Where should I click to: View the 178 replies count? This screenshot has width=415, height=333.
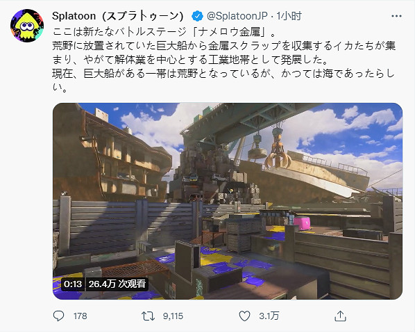pyautogui.click(x=81, y=316)
